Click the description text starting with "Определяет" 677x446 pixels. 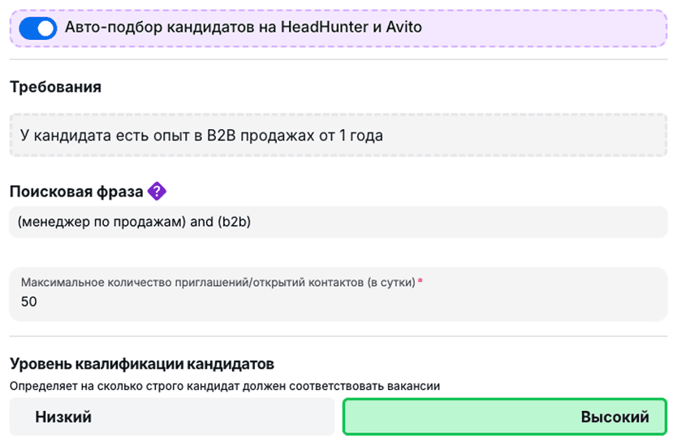pos(224,386)
